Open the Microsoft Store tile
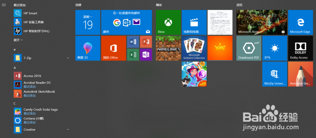This screenshot has width=316, height=138. point(262,22)
